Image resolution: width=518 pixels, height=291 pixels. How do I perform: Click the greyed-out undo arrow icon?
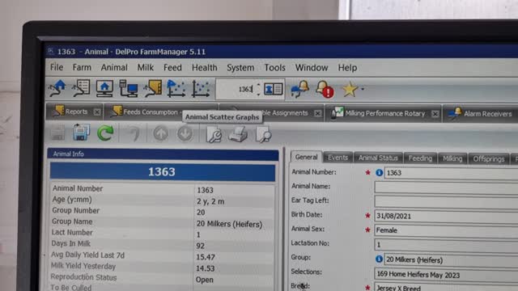coord(134,133)
